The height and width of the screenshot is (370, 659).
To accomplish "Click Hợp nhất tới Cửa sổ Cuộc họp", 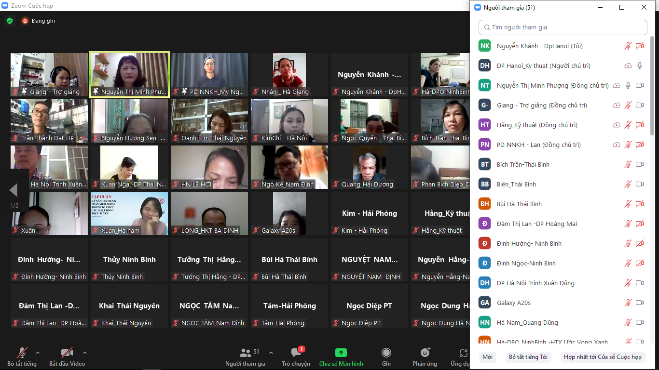I will (603, 357).
